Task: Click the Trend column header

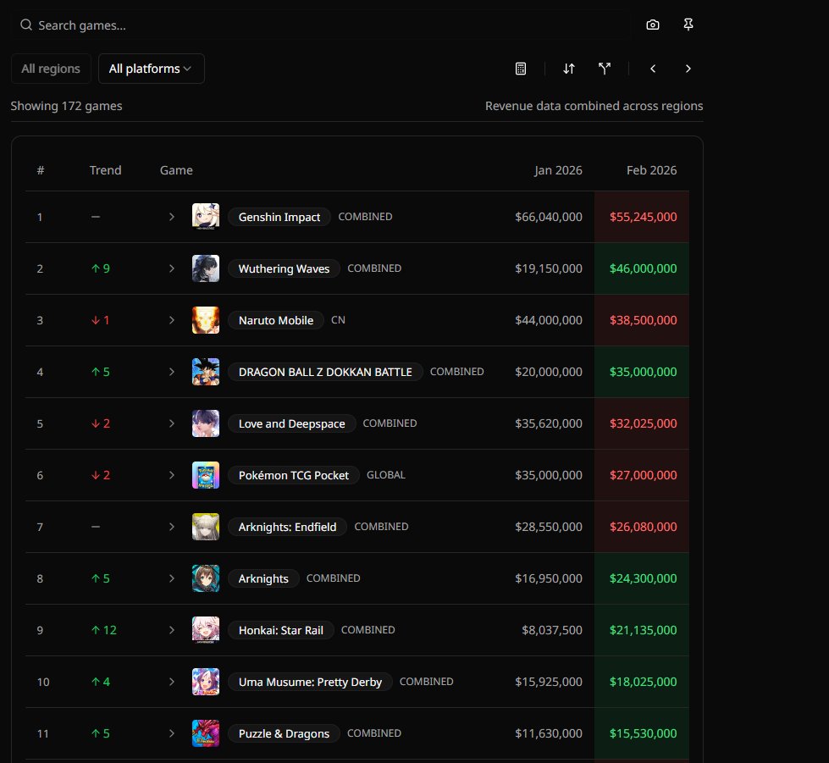Action: point(105,170)
